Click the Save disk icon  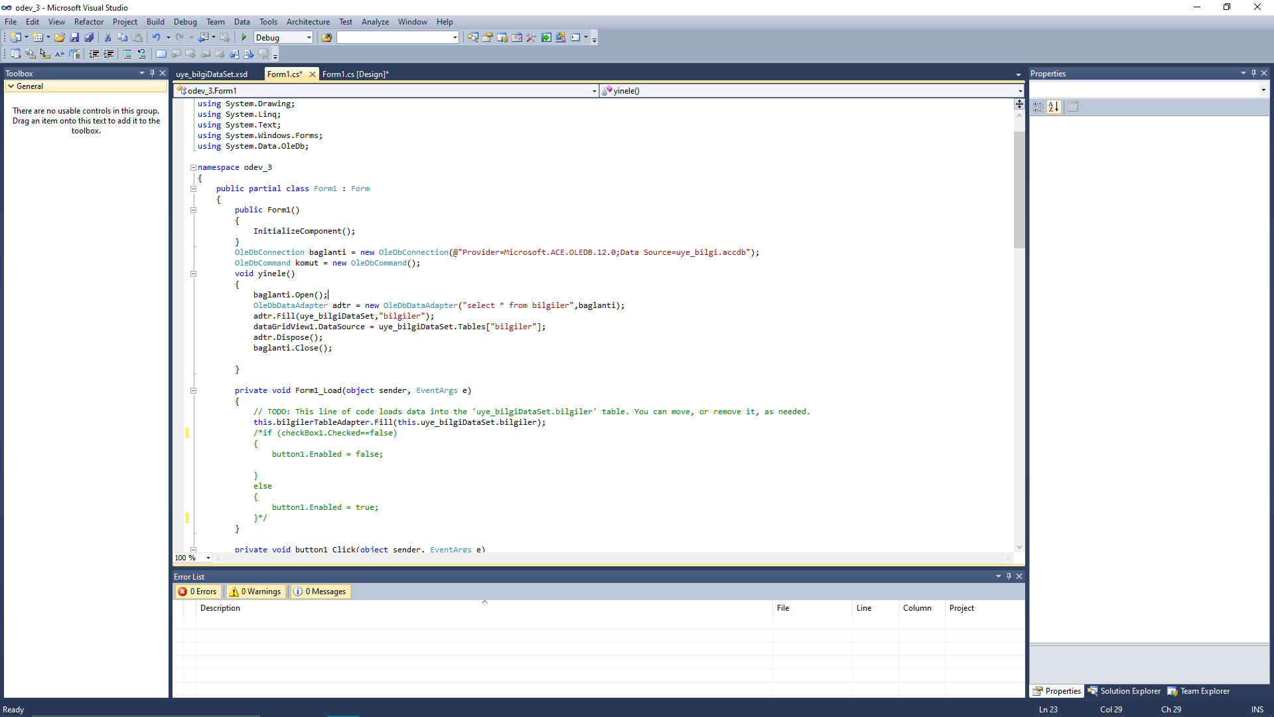point(74,38)
